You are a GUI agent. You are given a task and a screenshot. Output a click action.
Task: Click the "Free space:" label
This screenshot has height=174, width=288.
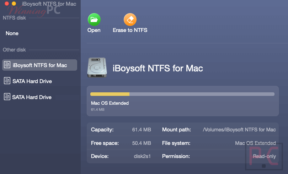pyautogui.click(x=105, y=143)
